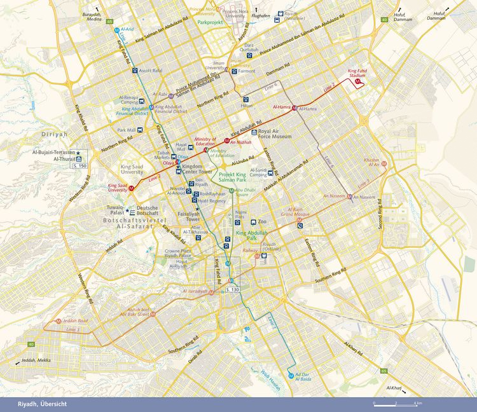Click the 'King Abdullah Park' label

click(x=252, y=235)
